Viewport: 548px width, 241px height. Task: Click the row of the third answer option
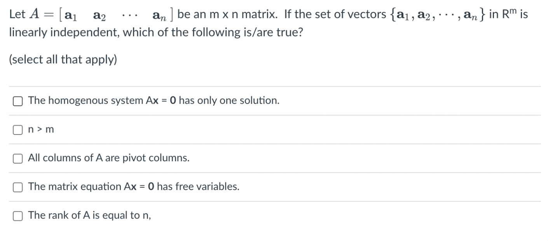(272, 158)
